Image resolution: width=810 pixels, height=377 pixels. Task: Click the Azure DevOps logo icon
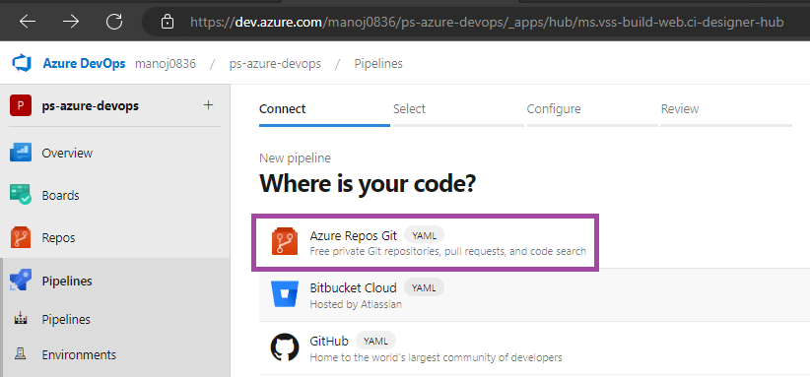point(23,63)
